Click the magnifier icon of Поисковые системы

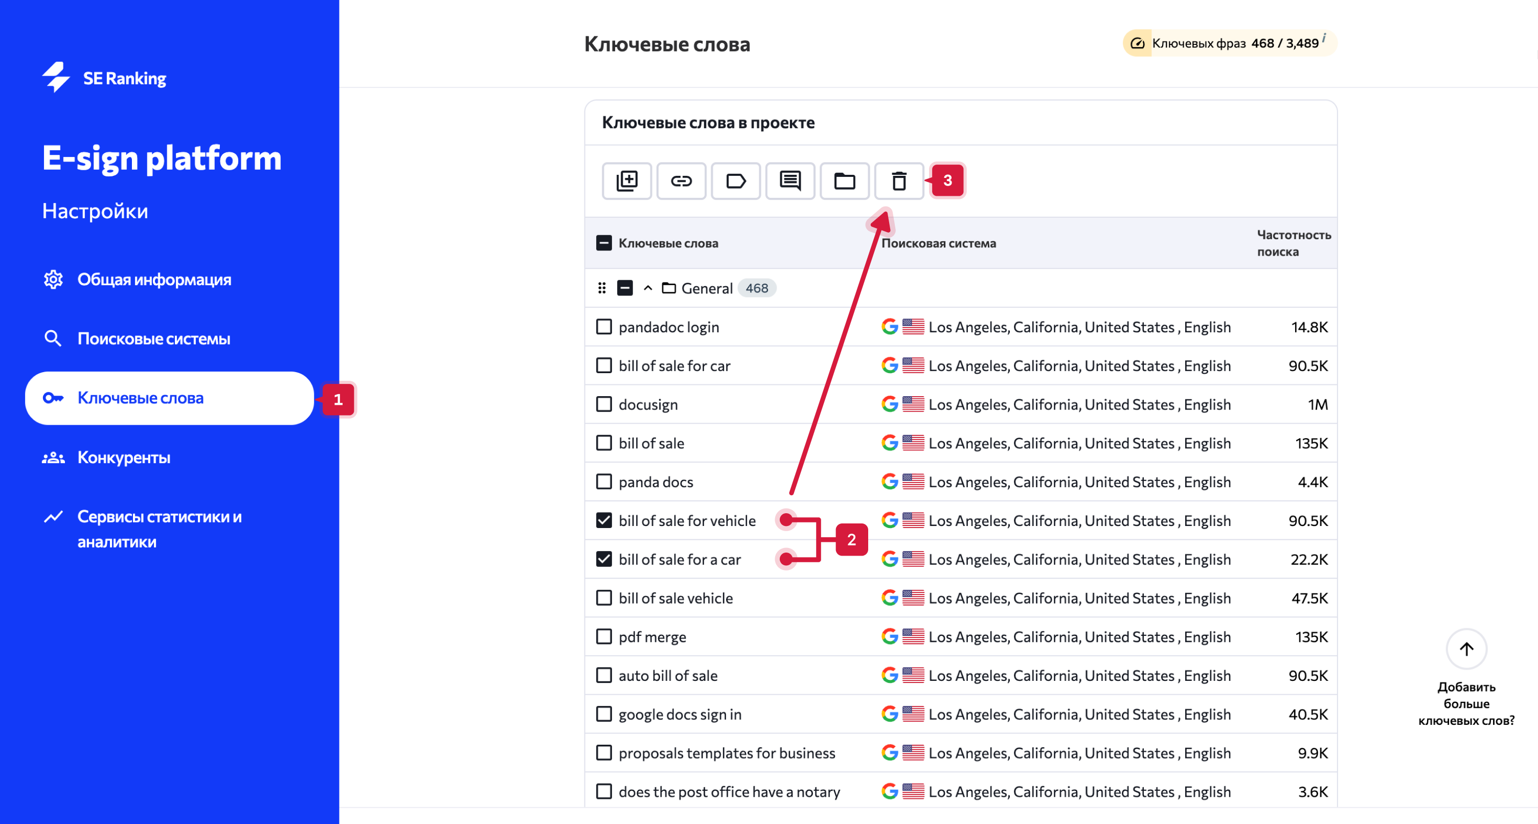pos(53,338)
